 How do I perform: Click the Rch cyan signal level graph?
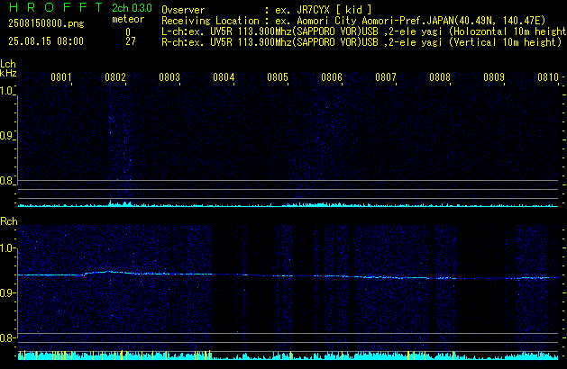288,355
